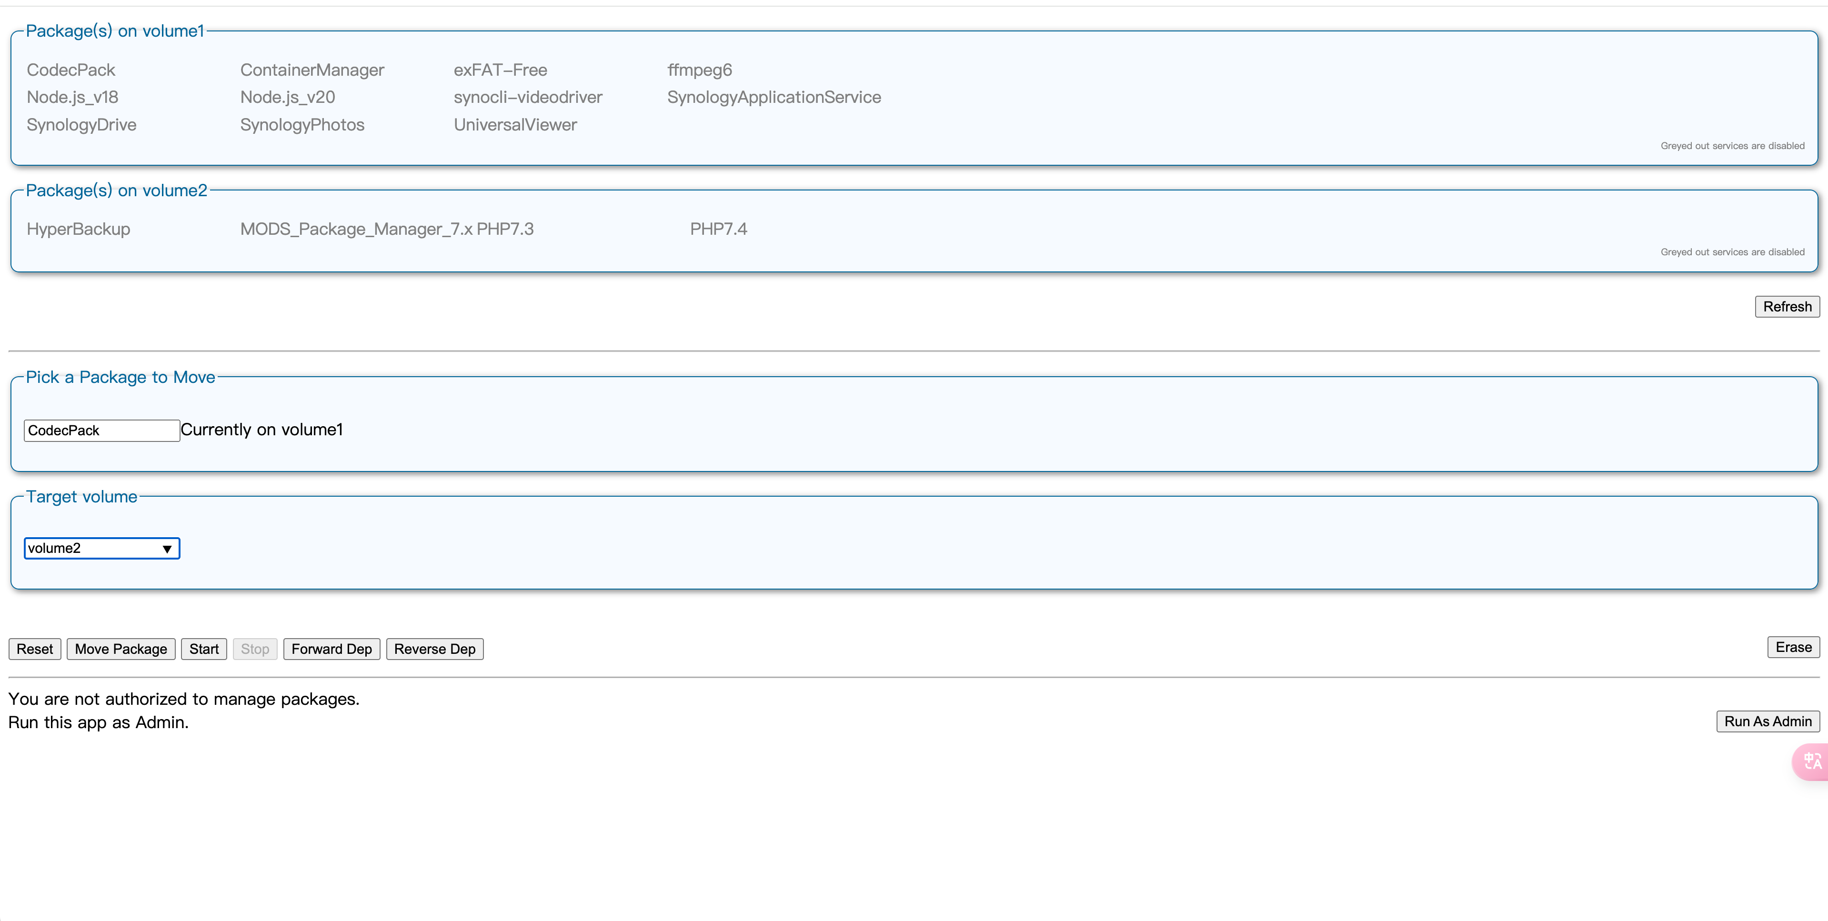Select Node.js_v18 in package list
The width and height of the screenshot is (1828, 921).
point(72,97)
